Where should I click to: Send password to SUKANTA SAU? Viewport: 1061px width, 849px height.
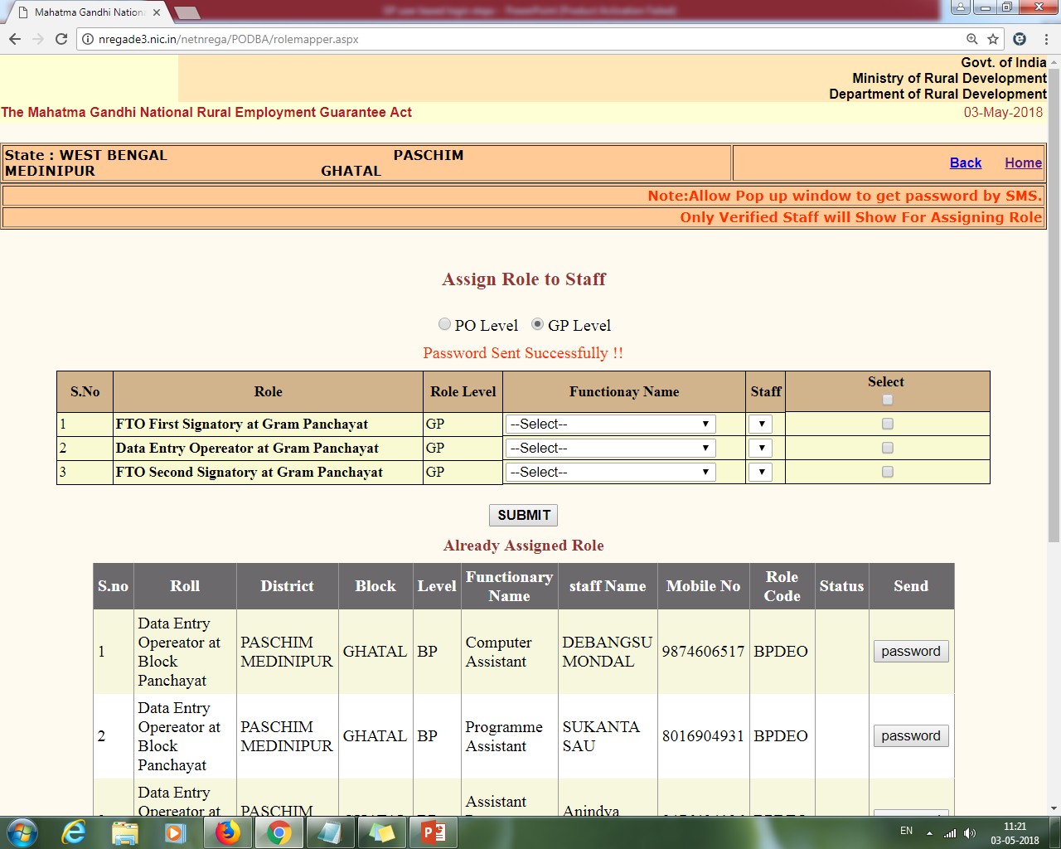911,736
